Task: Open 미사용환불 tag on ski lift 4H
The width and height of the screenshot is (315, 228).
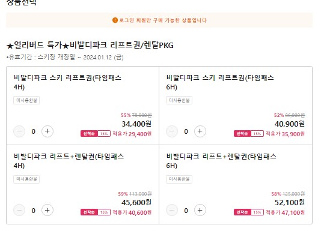Action: [26, 100]
